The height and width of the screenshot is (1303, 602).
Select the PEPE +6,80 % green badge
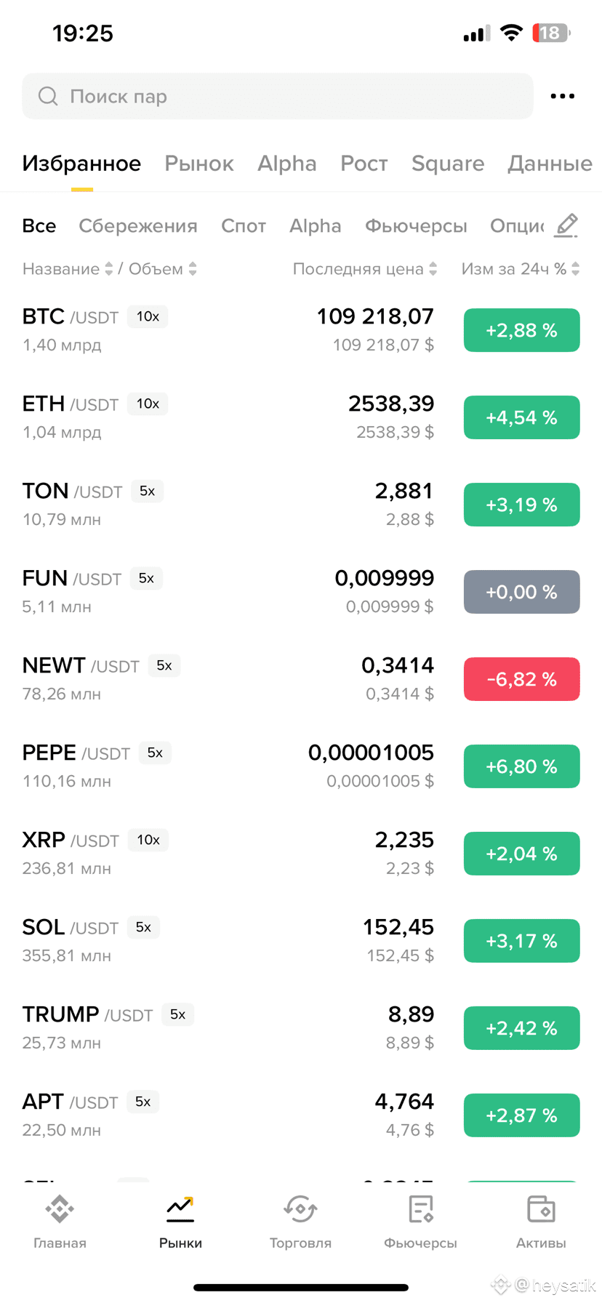(522, 766)
